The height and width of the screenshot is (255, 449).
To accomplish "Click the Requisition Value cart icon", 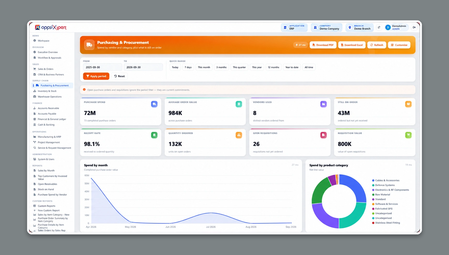I will 408,135.
